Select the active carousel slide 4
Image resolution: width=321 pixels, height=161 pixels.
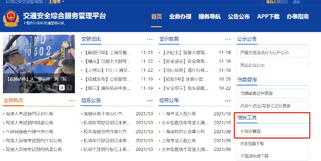(x=62, y=87)
